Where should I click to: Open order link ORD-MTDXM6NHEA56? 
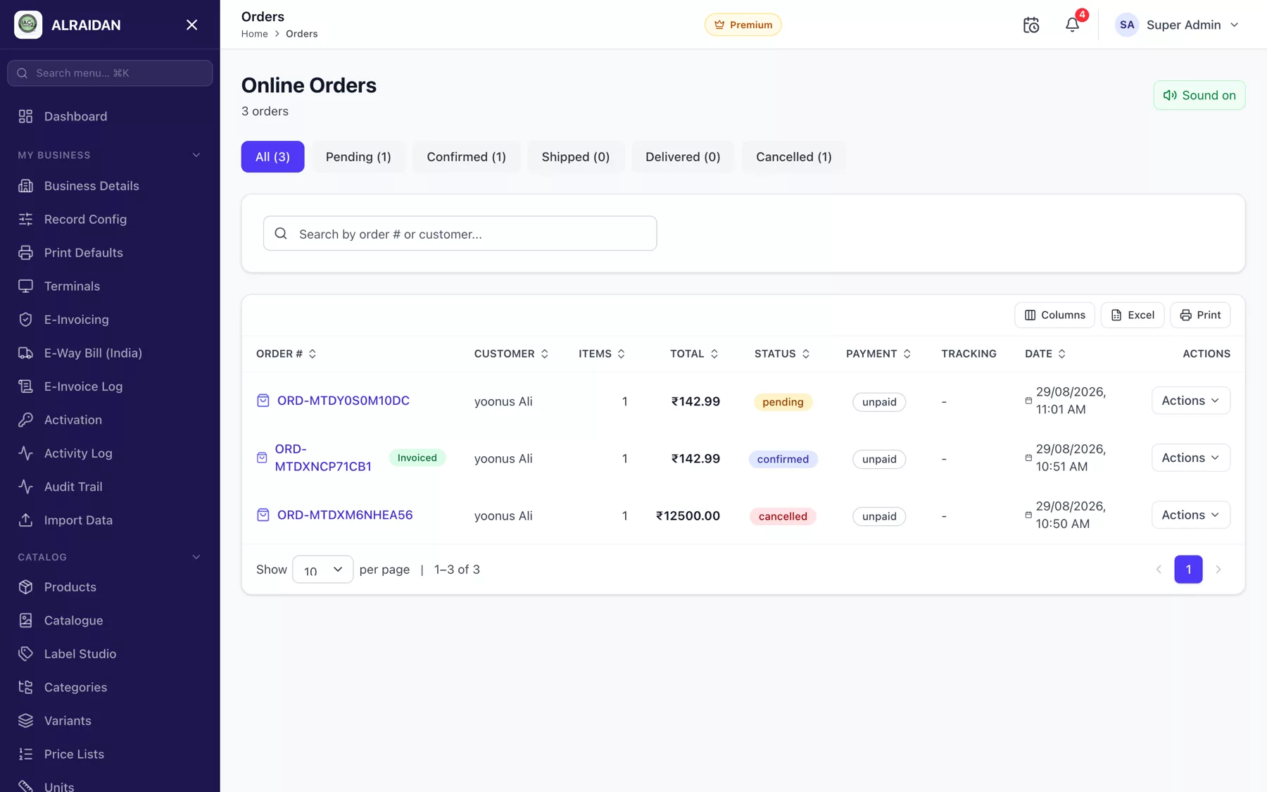coord(345,515)
